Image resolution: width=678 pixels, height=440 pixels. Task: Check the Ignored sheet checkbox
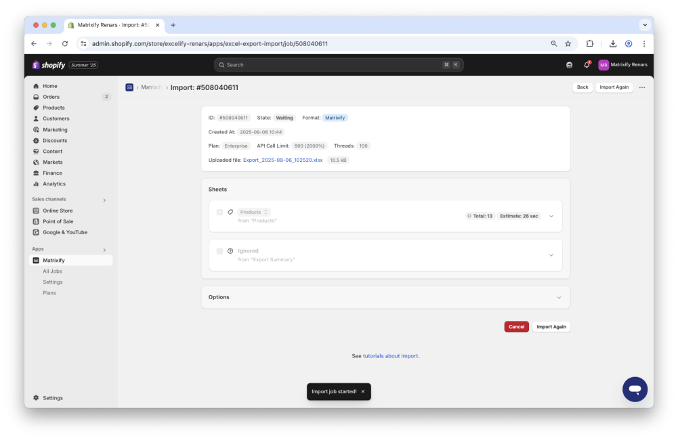point(219,250)
